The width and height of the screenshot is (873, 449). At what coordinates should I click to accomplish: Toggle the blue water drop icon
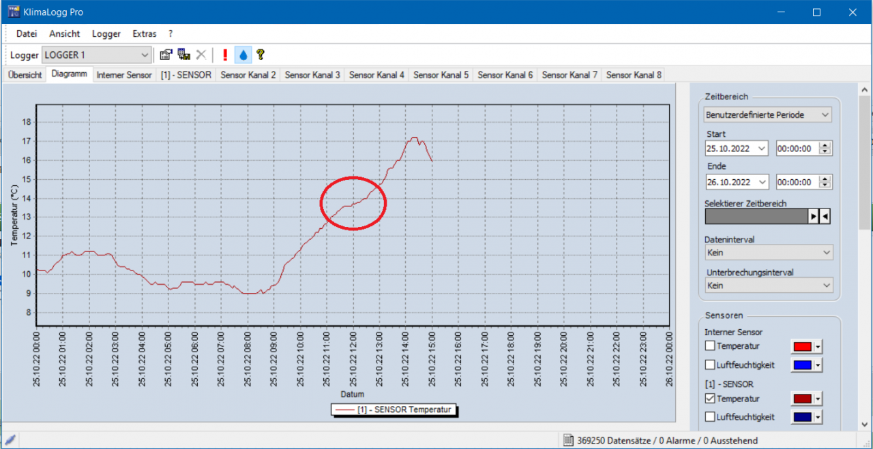coord(243,55)
